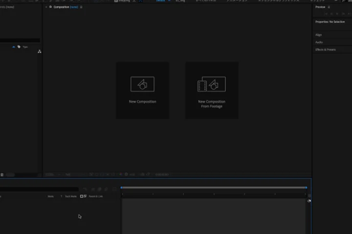The image size is (352, 234).
Task: Click the Track Matte column header
Action: pyautogui.click(x=71, y=196)
